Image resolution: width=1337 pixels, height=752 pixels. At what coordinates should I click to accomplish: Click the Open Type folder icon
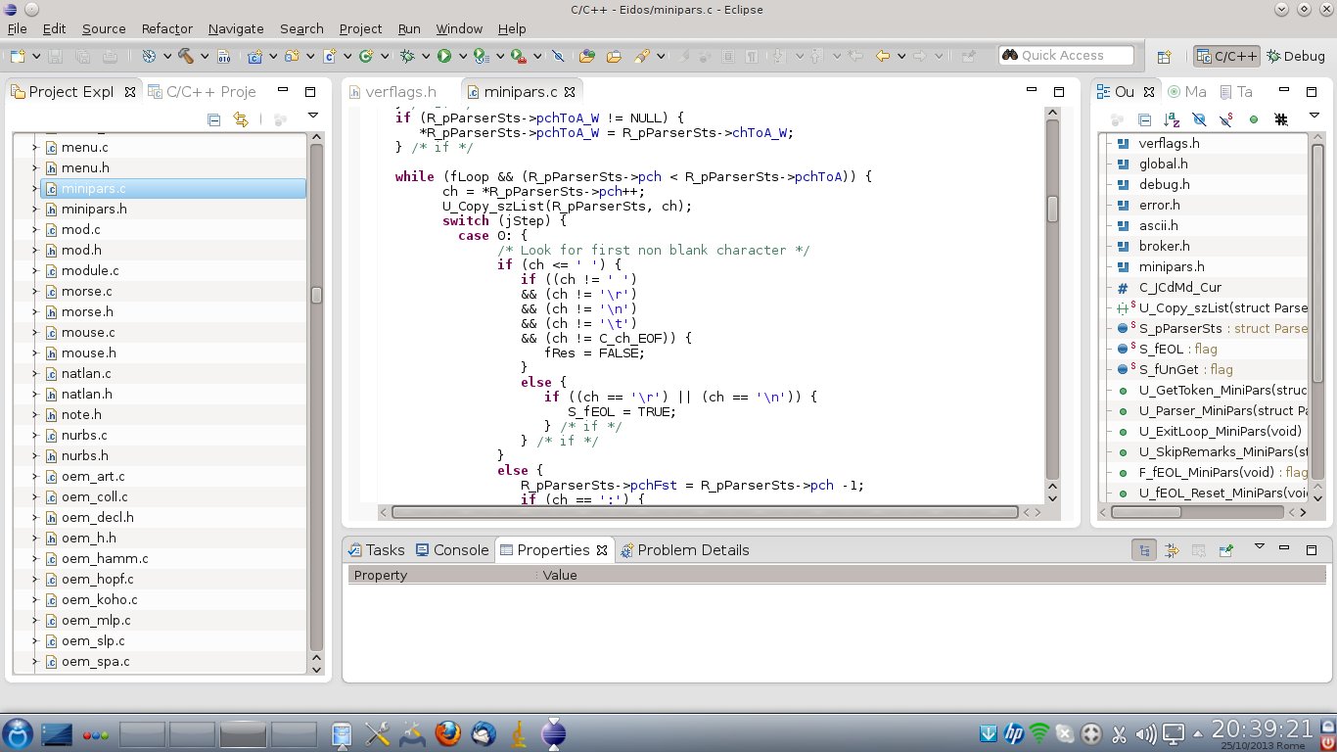coord(586,56)
